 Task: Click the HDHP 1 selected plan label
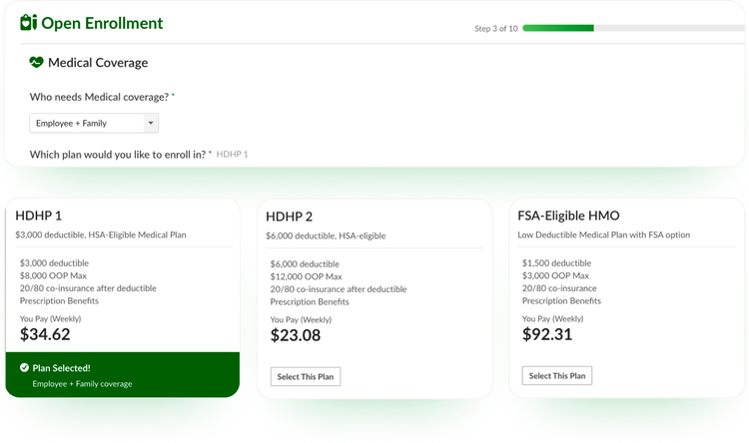click(232, 155)
